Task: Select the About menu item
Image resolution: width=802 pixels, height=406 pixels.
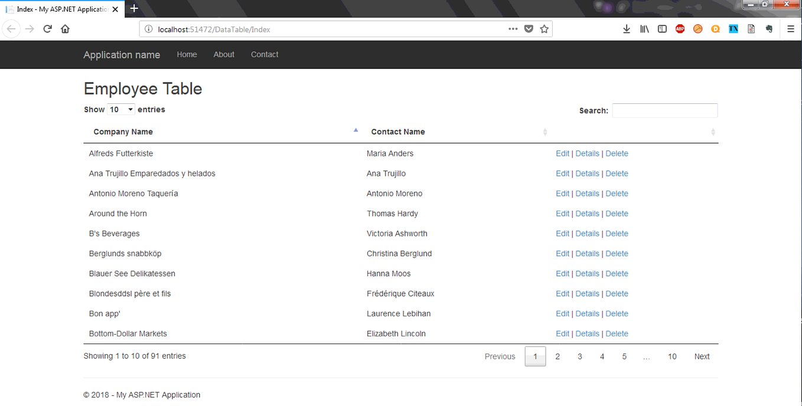Action: click(x=224, y=54)
